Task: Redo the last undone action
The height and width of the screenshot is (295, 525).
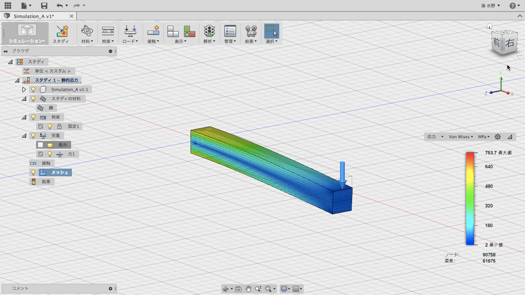Action: (76, 6)
